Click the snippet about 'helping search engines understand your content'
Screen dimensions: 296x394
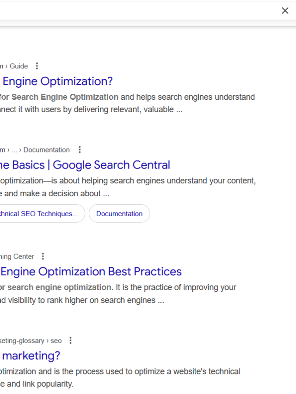click(x=127, y=181)
